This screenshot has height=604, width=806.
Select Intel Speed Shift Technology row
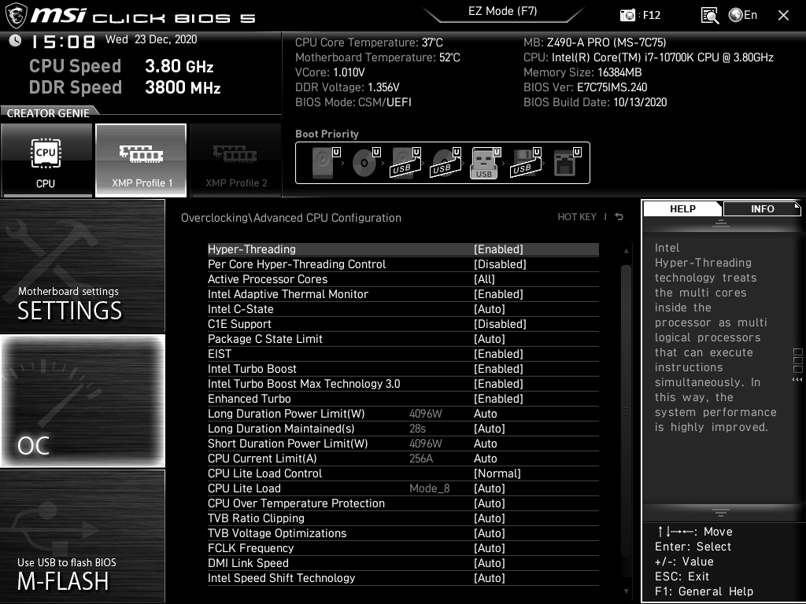point(403,577)
